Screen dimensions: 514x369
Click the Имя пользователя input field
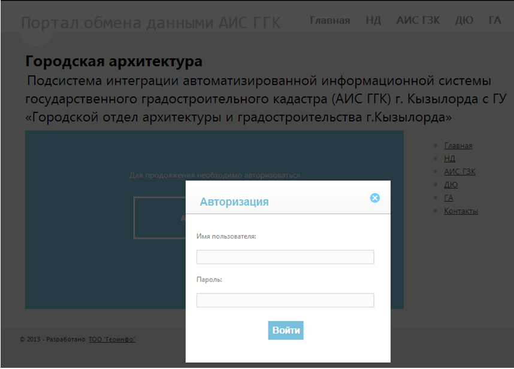click(285, 257)
